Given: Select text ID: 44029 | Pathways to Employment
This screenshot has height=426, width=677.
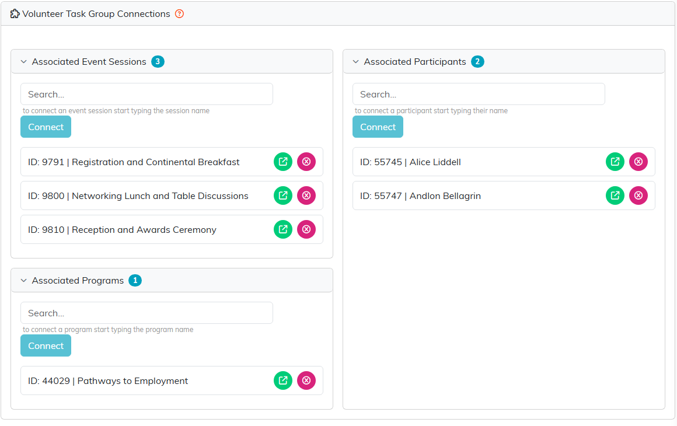Looking at the screenshot, I should pyautogui.click(x=108, y=381).
